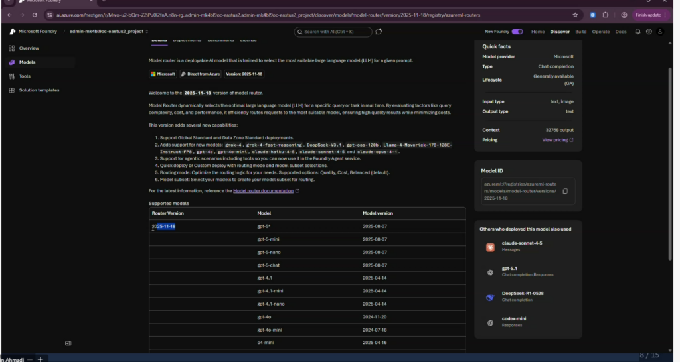Viewport: 680px width, 362px height.
Task: Click the Tools icon in the sidebar
Action: pyautogui.click(x=12, y=76)
